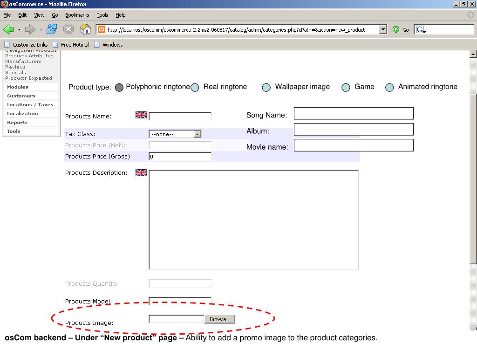Viewport: 477px width, 358px height.
Task: Open the back history dropdown arrow
Action: (19, 29)
